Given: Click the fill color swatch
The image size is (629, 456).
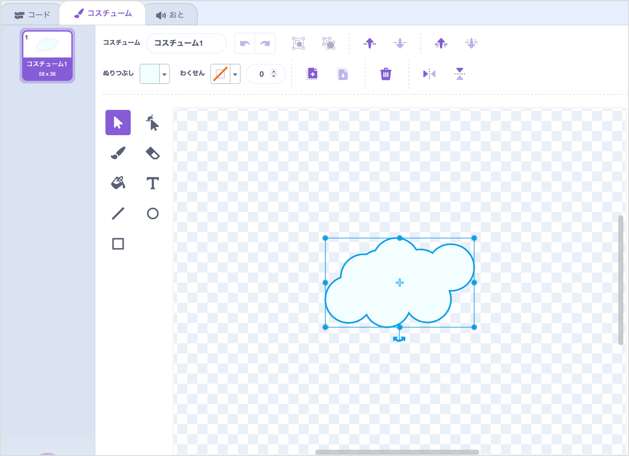Looking at the screenshot, I should (x=151, y=74).
